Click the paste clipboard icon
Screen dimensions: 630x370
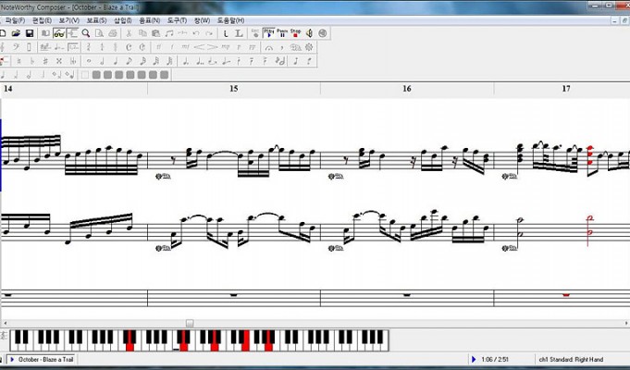(x=156, y=33)
